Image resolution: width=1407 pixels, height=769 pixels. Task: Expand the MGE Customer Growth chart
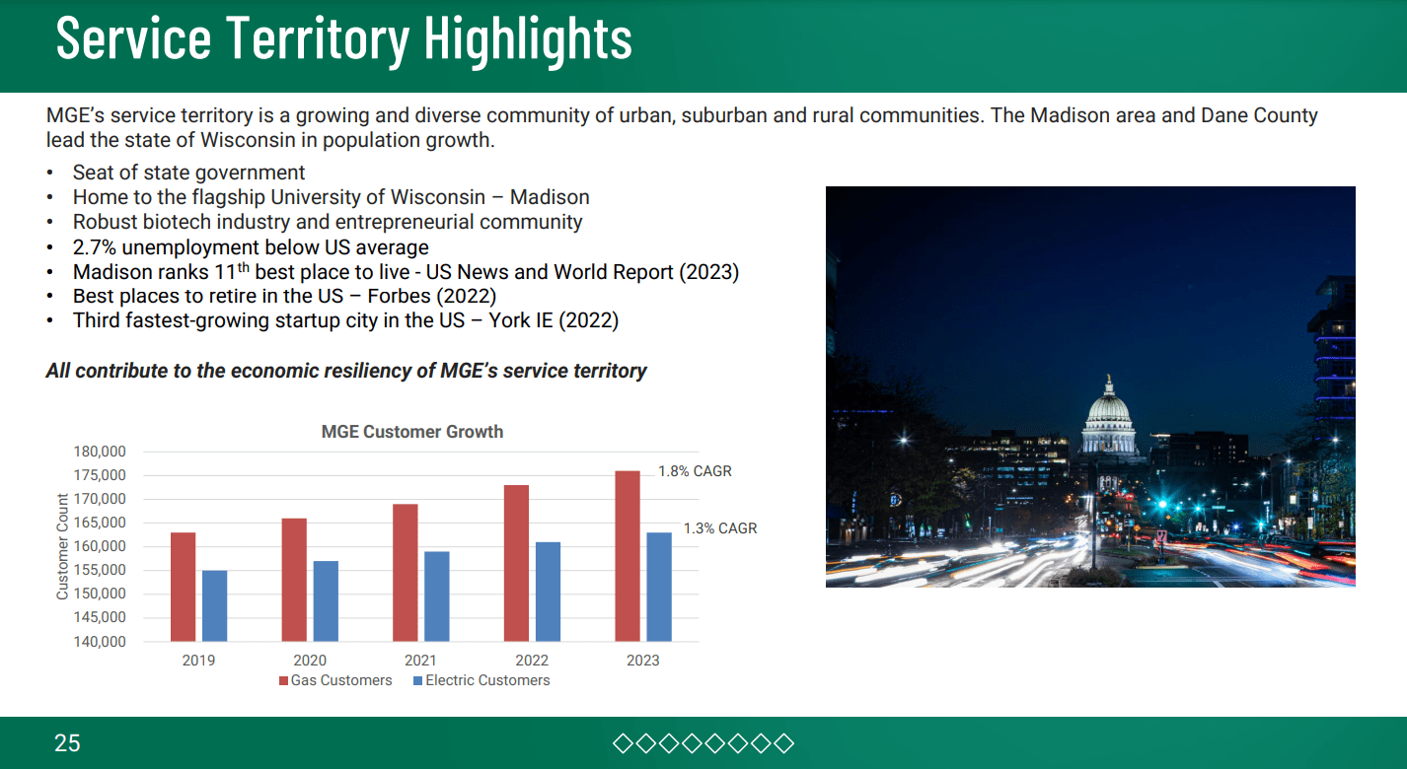click(410, 432)
